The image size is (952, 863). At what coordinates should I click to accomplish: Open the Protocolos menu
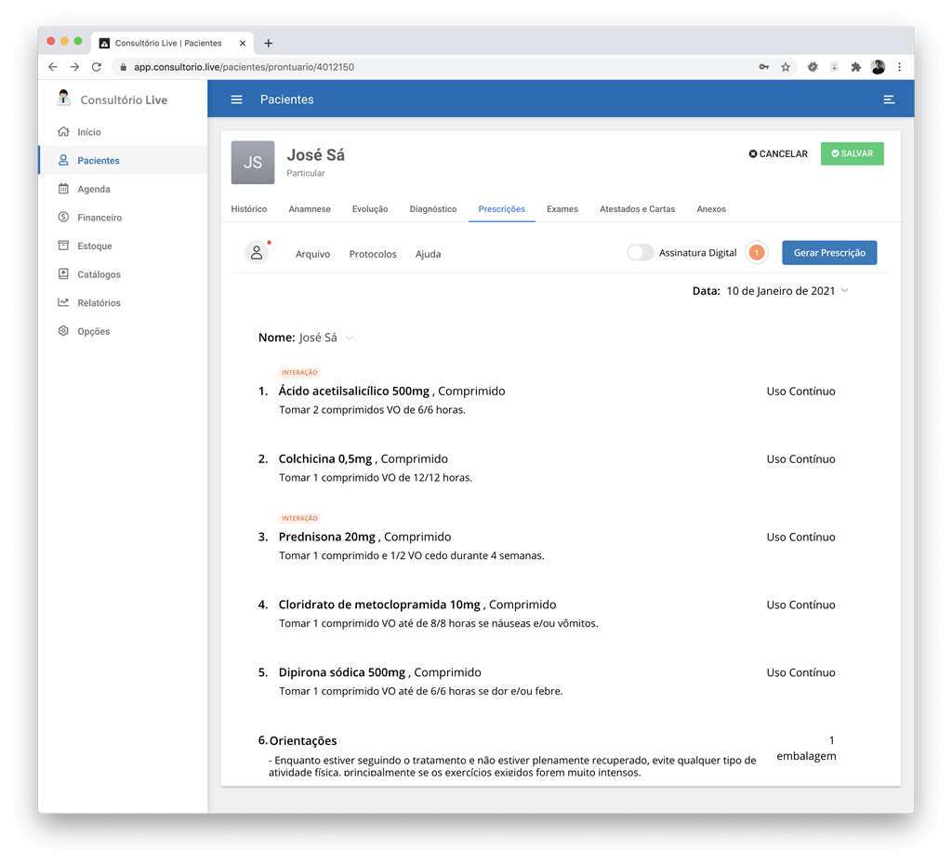point(373,254)
